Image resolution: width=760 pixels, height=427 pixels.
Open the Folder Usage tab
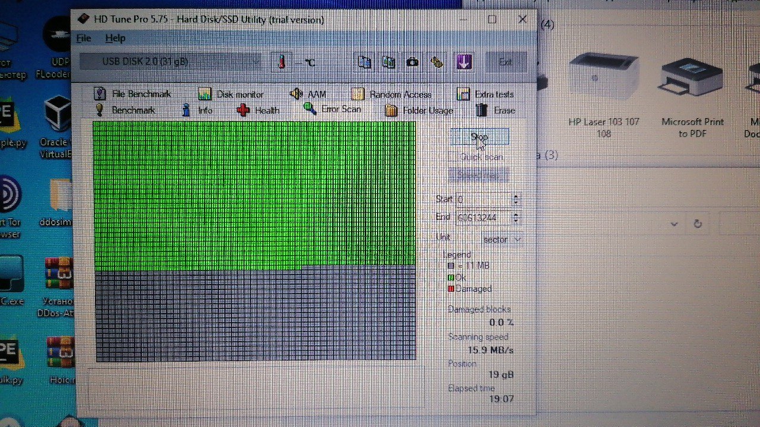419,110
